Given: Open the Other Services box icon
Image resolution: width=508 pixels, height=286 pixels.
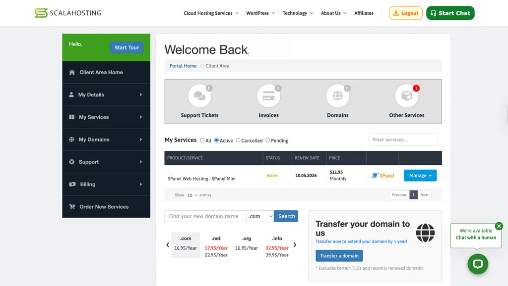Looking at the screenshot, I should [407, 95].
